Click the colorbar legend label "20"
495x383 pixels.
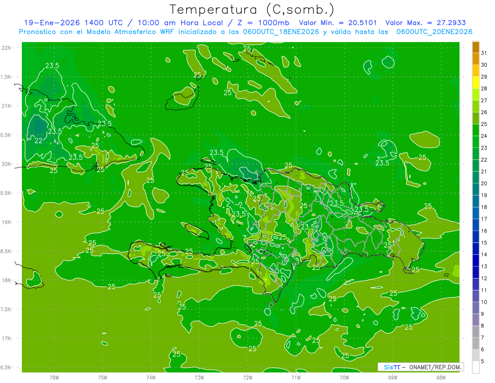pyautogui.click(x=484, y=183)
